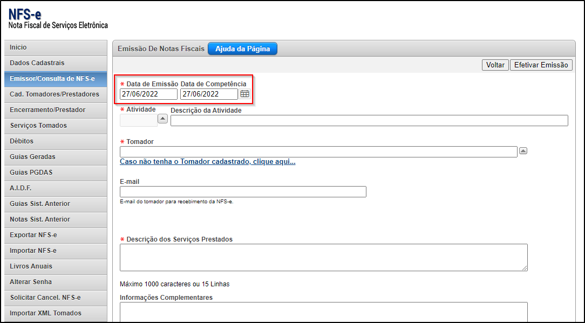
Task: Open the calendar picker beside Data de Competência
Action: (244, 94)
